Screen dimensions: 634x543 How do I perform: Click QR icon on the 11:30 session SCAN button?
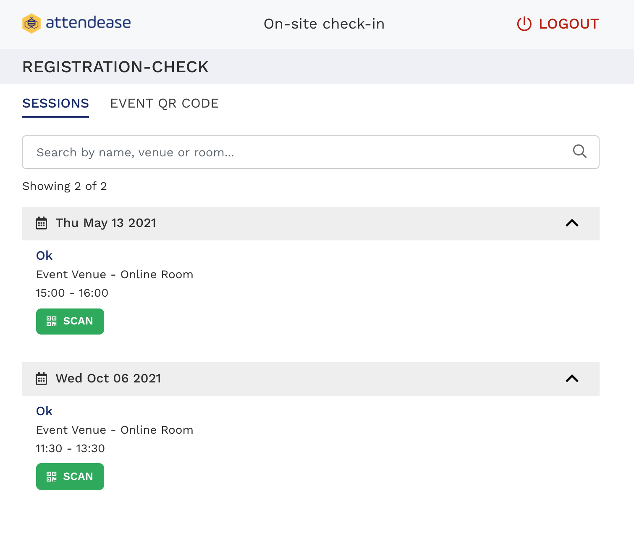point(51,477)
